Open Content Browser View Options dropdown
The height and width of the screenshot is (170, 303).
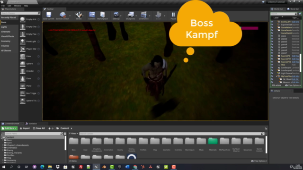click(259, 161)
